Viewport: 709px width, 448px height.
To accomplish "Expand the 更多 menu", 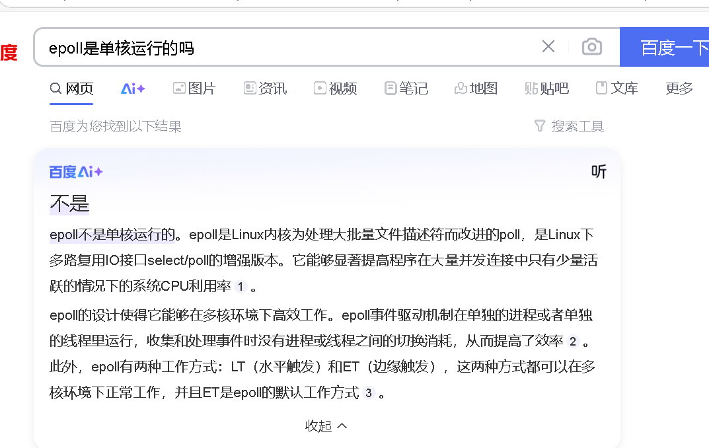I will [679, 88].
